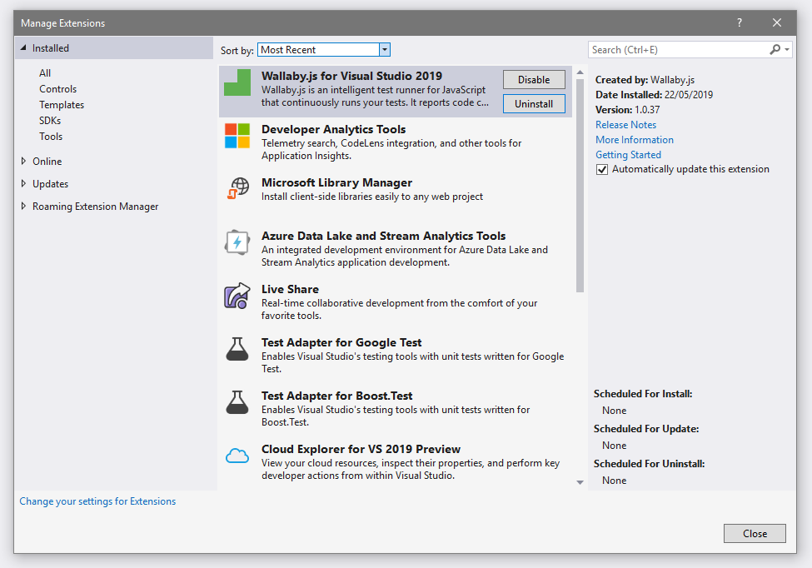Viewport: 812px width, 568px height.
Task: Click the Developer Analytics Tools icon
Action: (237, 136)
